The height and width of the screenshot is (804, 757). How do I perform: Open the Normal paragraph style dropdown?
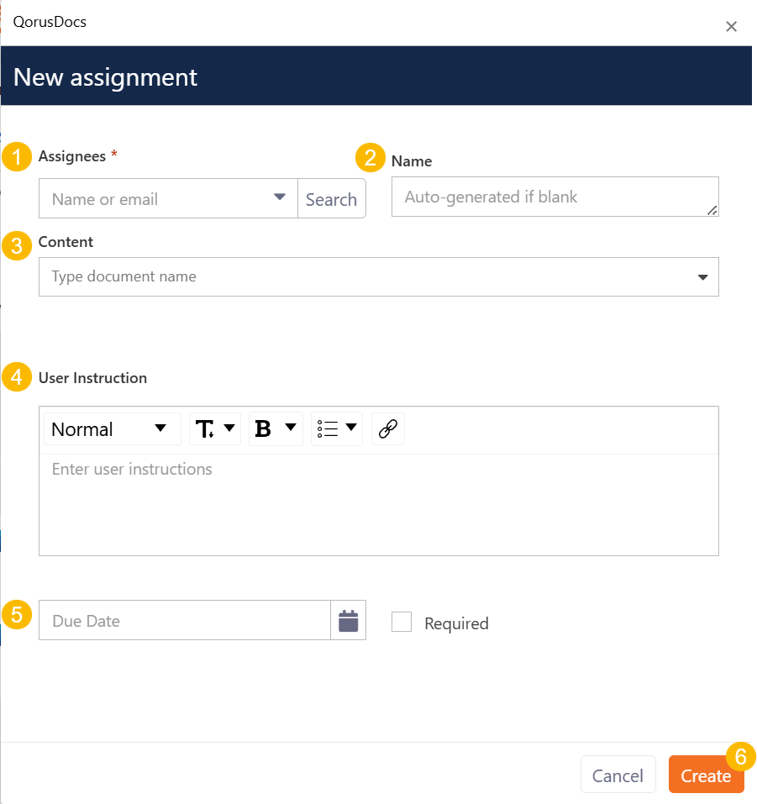point(111,429)
